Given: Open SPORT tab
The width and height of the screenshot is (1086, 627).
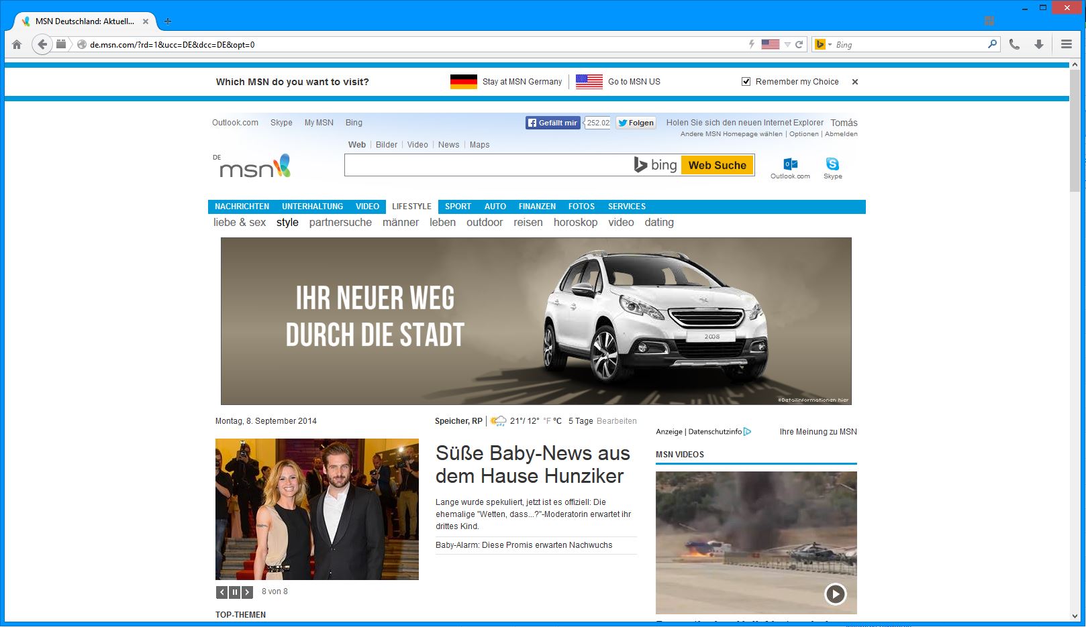Looking at the screenshot, I should [458, 207].
